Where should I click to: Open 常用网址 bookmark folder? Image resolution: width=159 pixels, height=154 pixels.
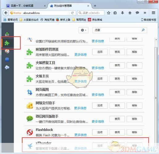(79, 20)
